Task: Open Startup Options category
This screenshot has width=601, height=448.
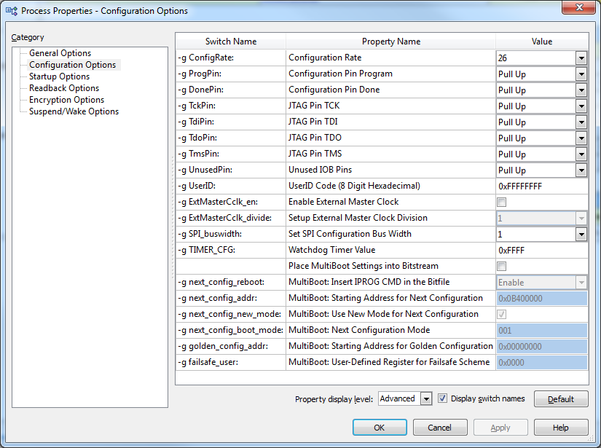Action: point(60,76)
